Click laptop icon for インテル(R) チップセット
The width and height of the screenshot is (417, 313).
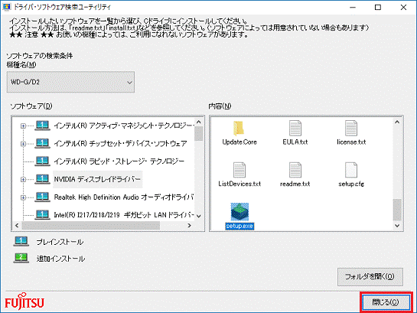(42, 143)
